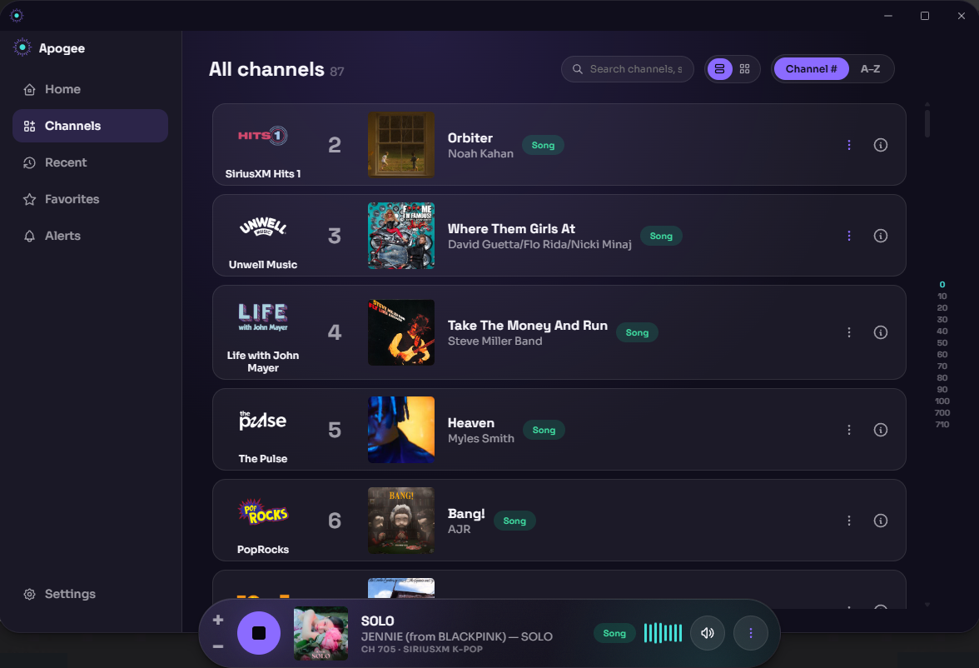The height and width of the screenshot is (668, 979).
Task: Click the Apogee logo icon in sidebar
Action: (x=22, y=47)
